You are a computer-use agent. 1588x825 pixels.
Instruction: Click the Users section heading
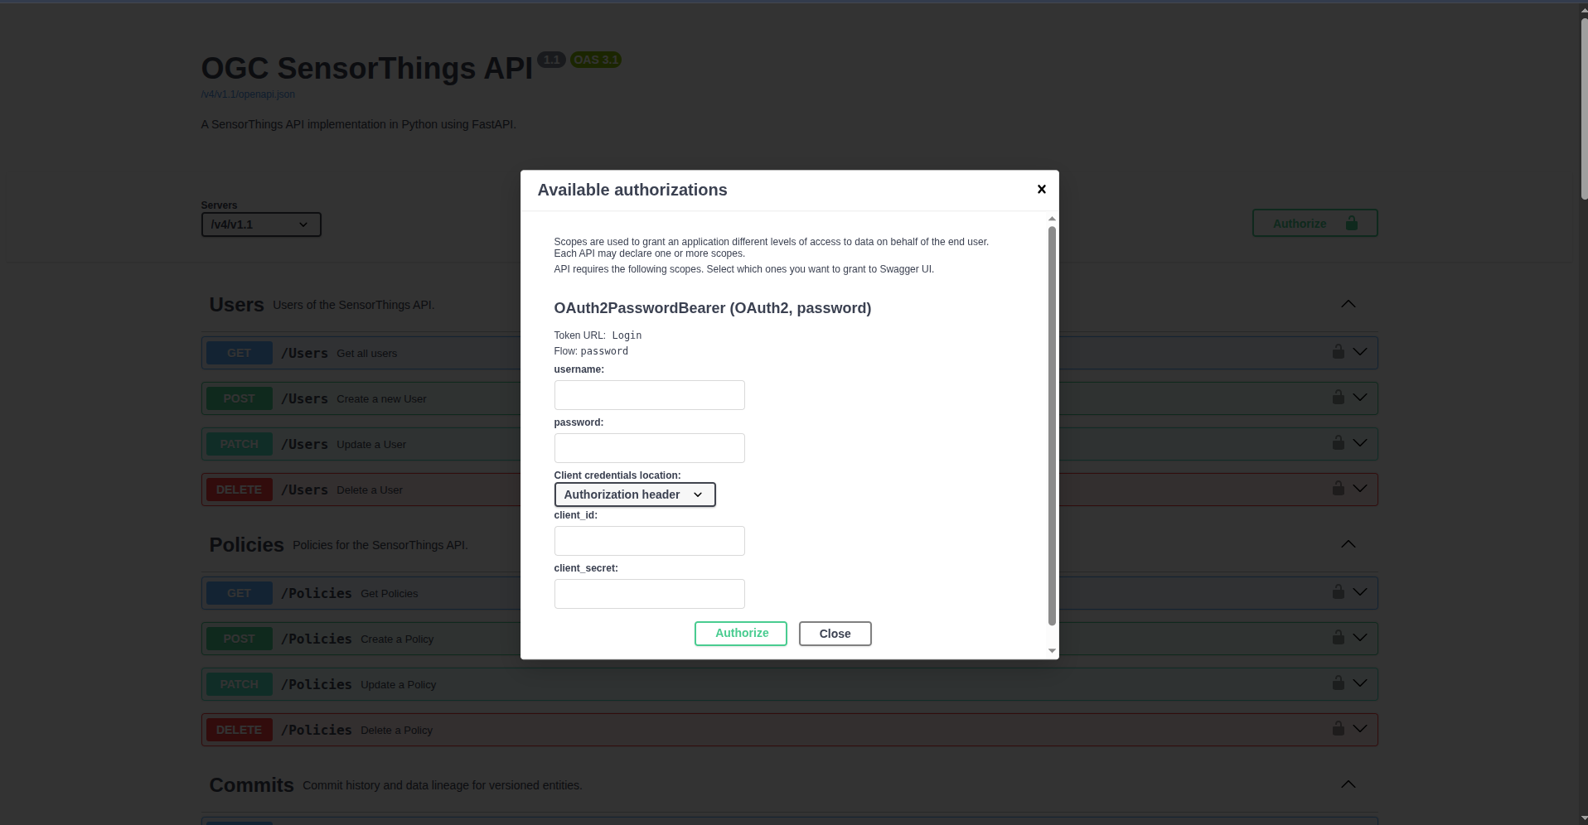(237, 305)
